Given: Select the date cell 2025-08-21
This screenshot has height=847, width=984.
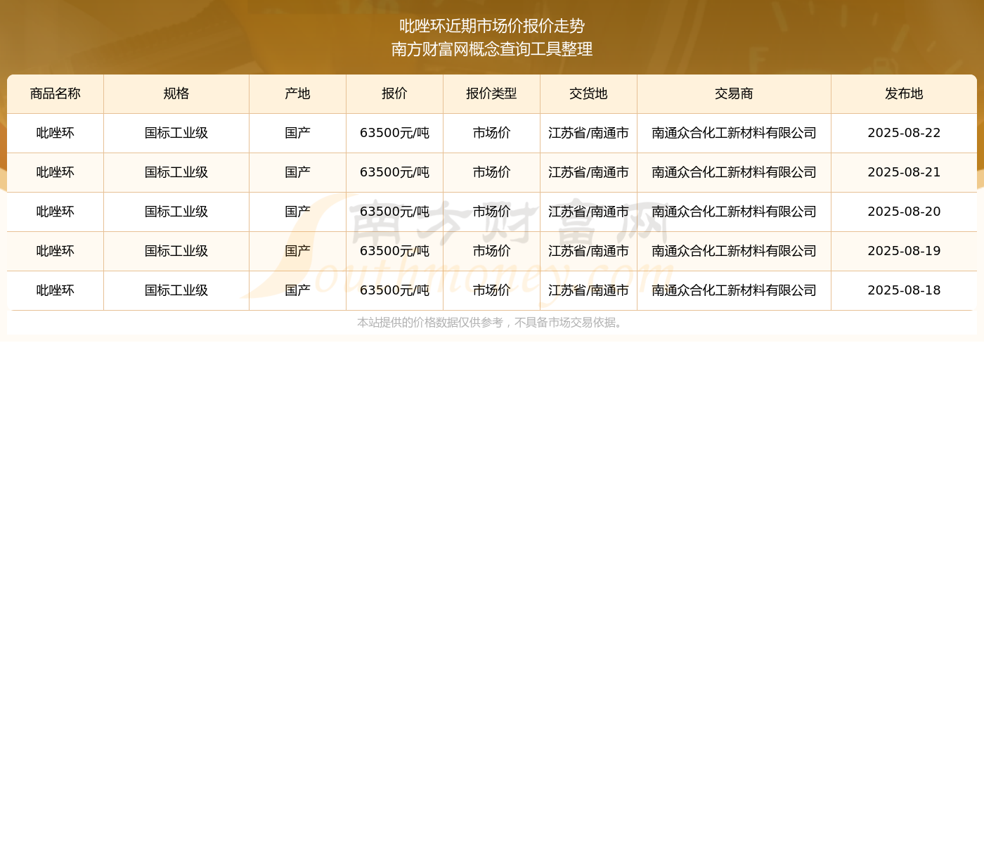Looking at the screenshot, I should 904,172.
